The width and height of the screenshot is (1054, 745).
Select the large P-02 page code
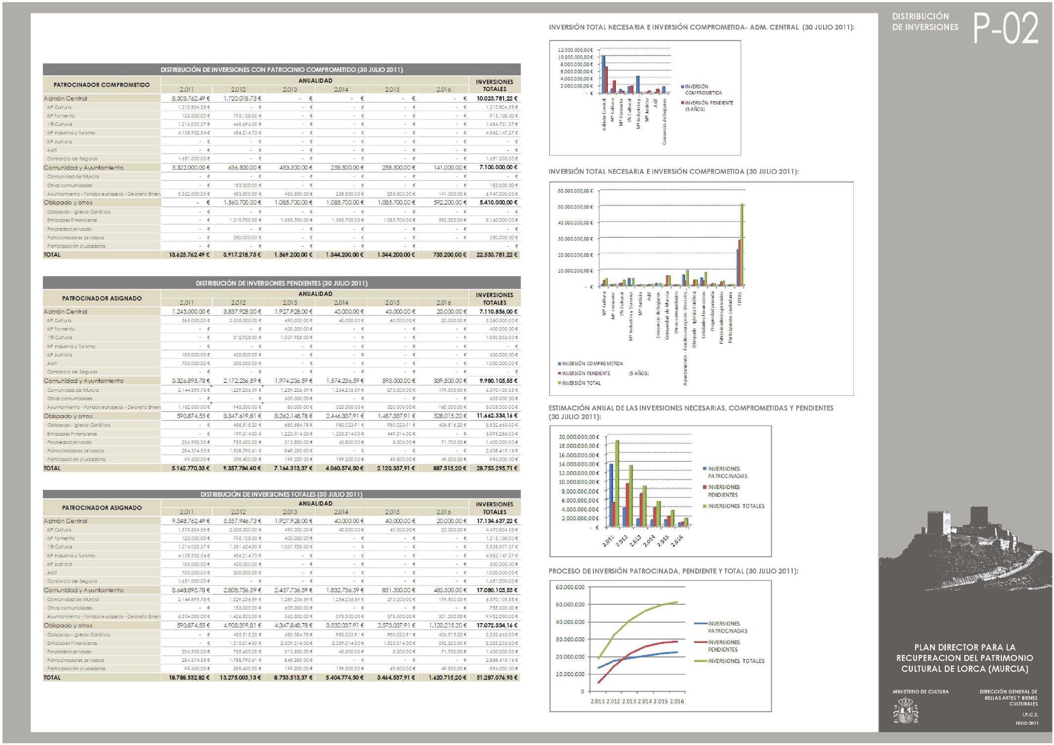[1005, 29]
